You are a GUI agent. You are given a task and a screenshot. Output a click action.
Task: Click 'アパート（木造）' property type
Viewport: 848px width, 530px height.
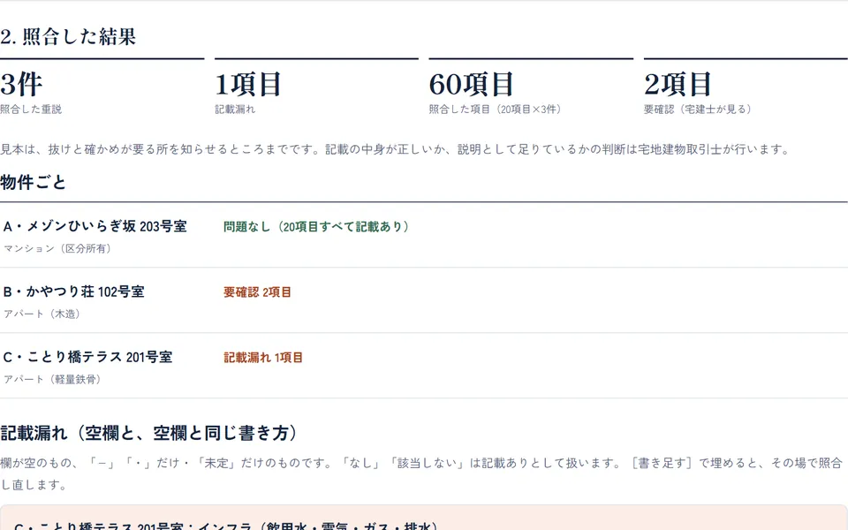43,314
